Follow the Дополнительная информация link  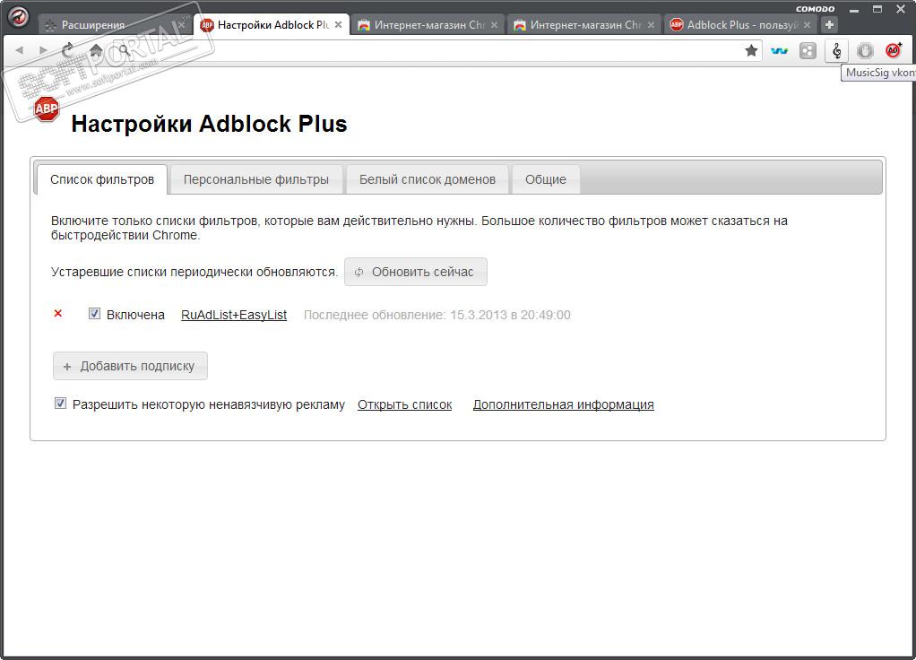pyautogui.click(x=563, y=404)
